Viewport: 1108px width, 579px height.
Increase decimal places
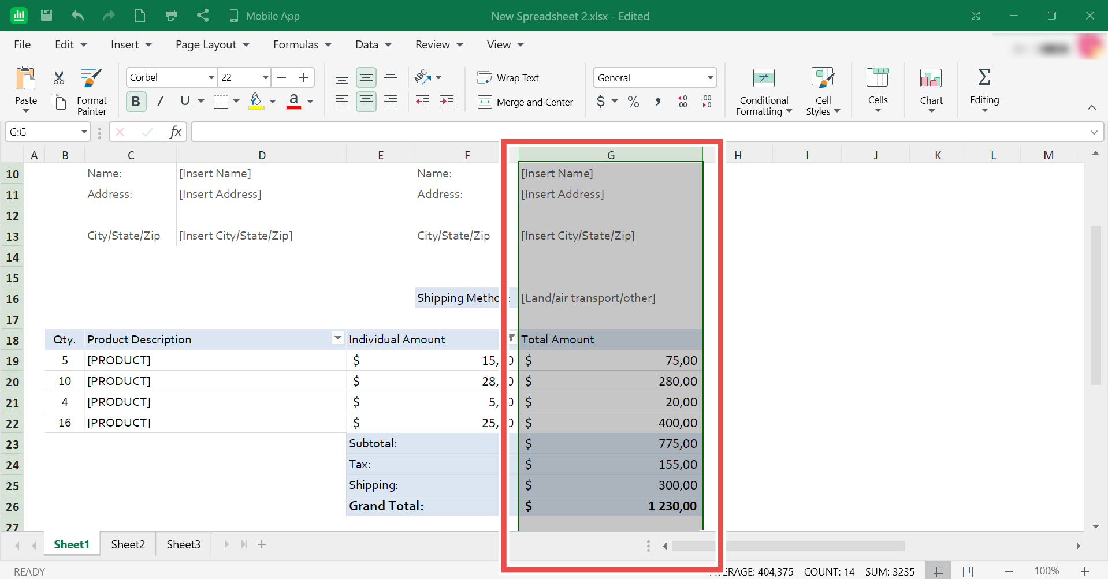(682, 102)
